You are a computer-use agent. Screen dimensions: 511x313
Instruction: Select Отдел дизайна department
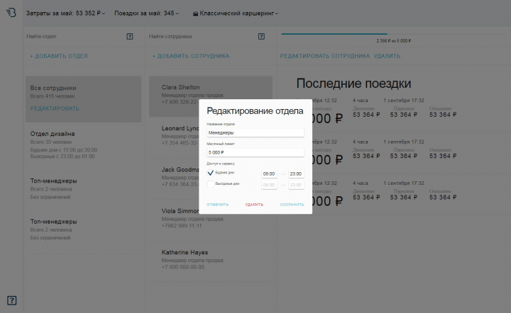pos(84,145)
